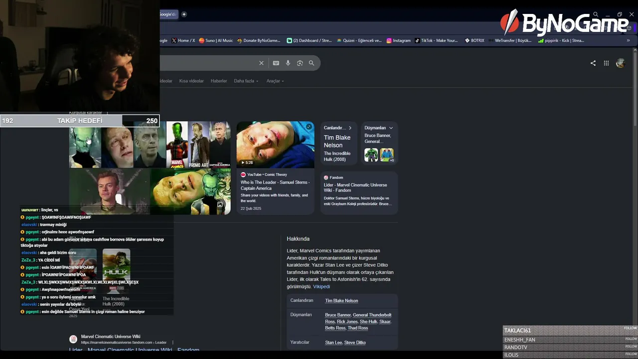
Task: Play the 5:28 YouTube video thumbnail
Action: tap(275, 145)
